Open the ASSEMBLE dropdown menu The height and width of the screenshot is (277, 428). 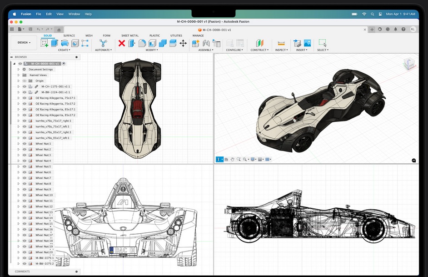206,50
